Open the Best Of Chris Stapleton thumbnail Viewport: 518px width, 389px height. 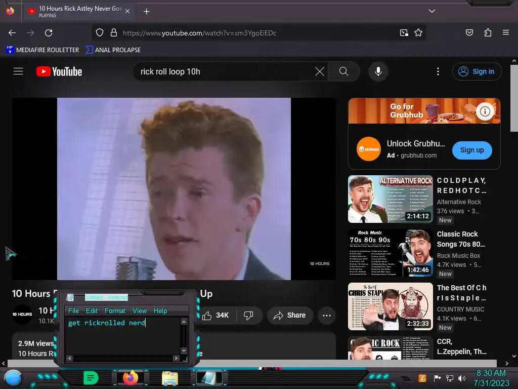tap(391, 306)
